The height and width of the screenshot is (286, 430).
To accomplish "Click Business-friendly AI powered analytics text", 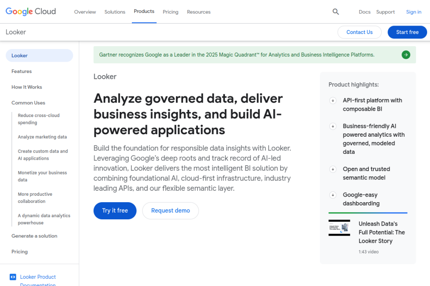I will click(374, 139).
